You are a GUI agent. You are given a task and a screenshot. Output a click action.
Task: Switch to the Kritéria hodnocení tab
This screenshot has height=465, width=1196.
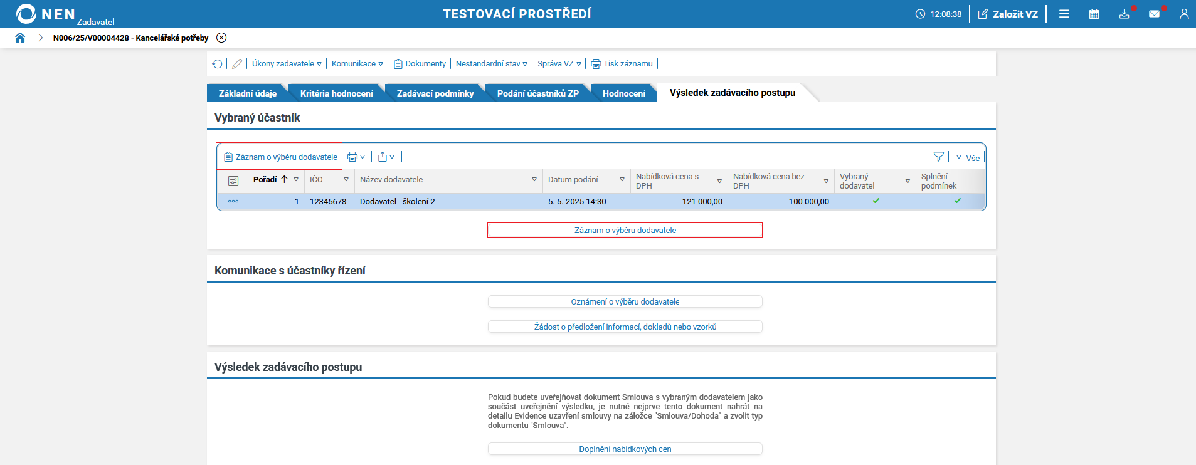(x=336, y=93)
